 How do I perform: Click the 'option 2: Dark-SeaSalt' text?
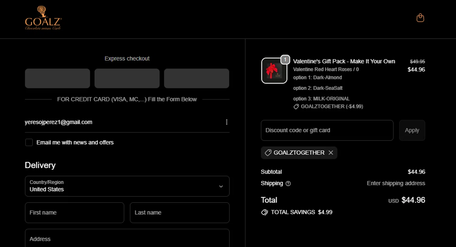(x=318, y=88)
